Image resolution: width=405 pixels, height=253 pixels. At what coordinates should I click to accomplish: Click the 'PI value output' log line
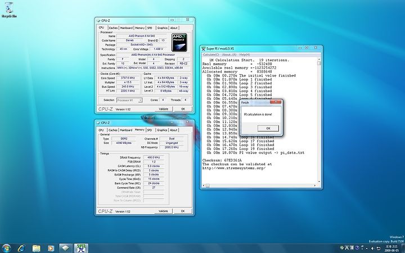256,153
